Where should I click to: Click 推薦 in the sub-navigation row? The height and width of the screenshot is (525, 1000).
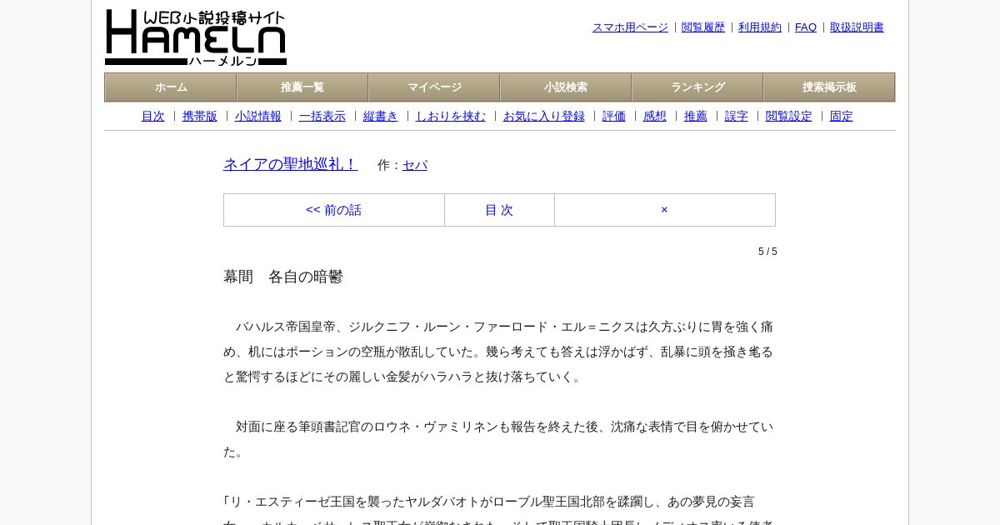[x=696, y=117]
